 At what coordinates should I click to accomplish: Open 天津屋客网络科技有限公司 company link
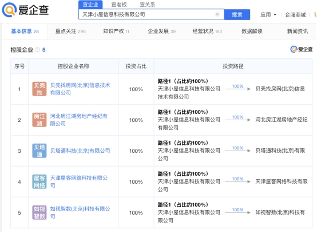(x=79, y=181)
